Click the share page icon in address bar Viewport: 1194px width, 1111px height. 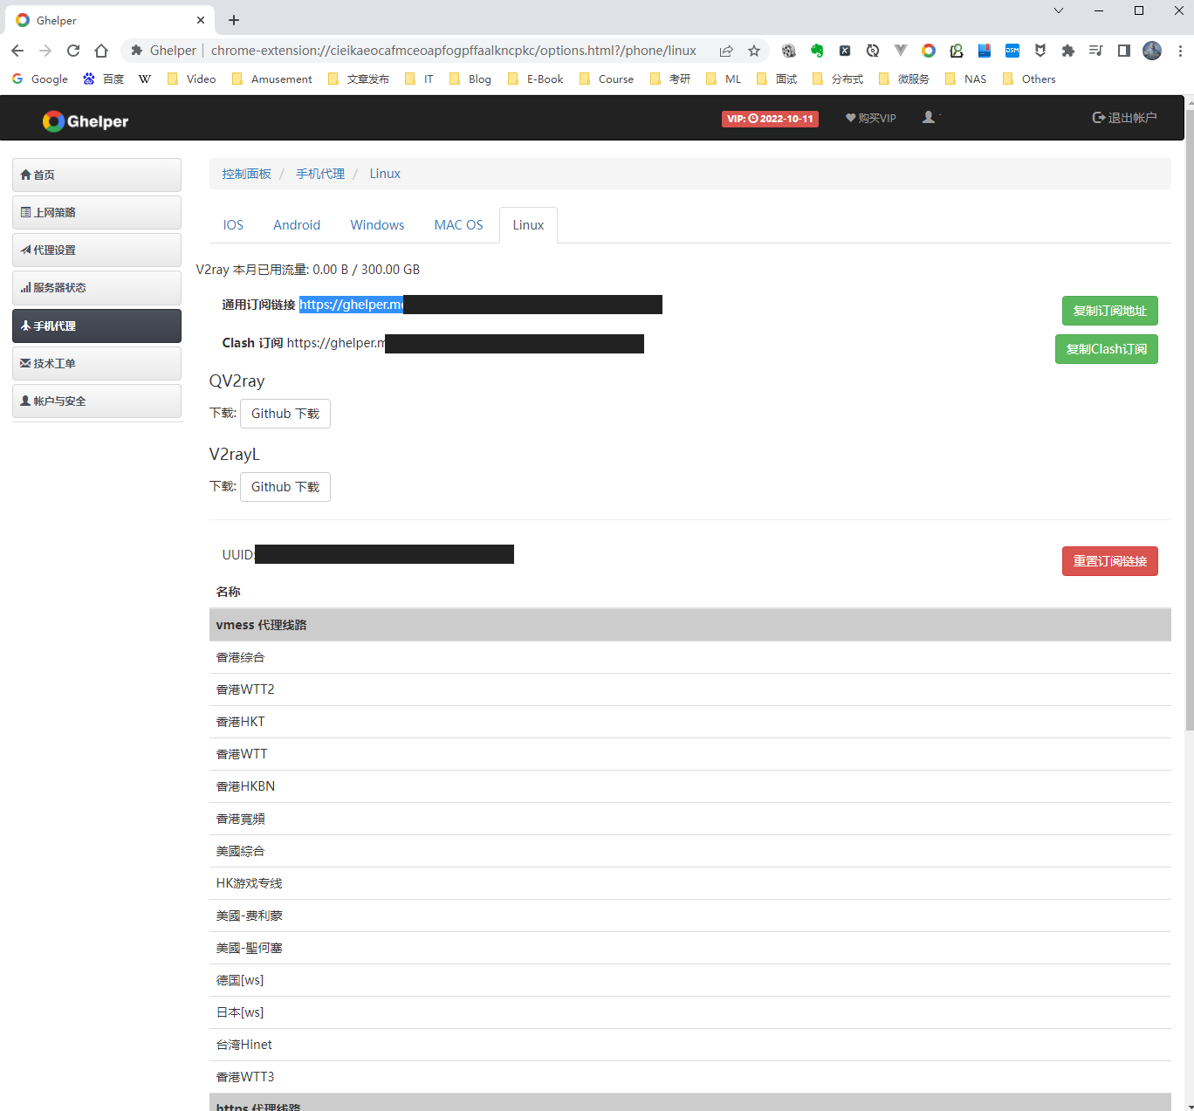point(726,51)
